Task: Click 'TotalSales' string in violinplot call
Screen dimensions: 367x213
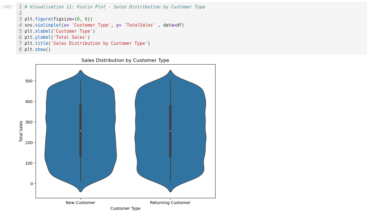Action: 140,25
